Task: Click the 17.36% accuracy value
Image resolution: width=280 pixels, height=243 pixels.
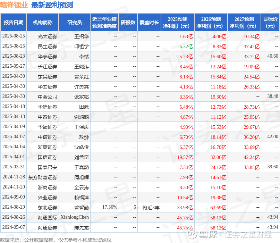Action: 110,207
